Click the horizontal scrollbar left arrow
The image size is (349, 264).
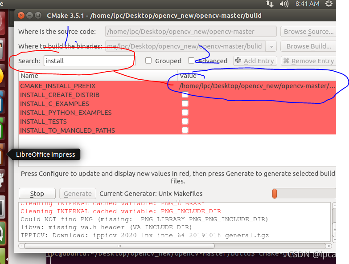pos(21,246)
